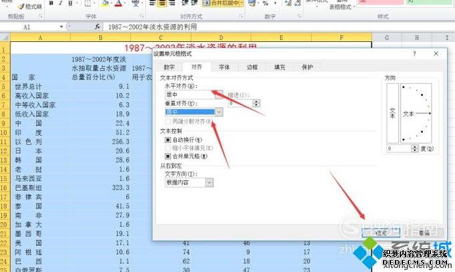Select column B header
The width and height of the screenshot is (455, 272).
100,38
